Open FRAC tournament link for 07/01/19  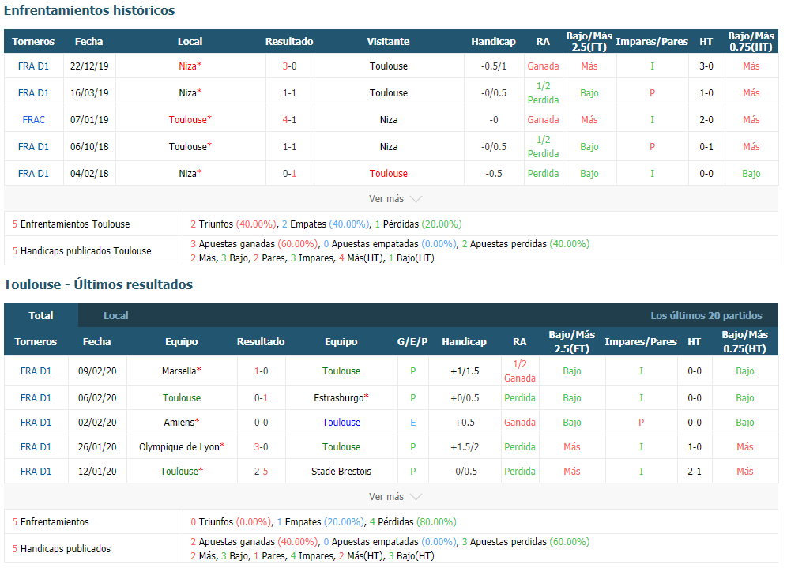point(34,119)
